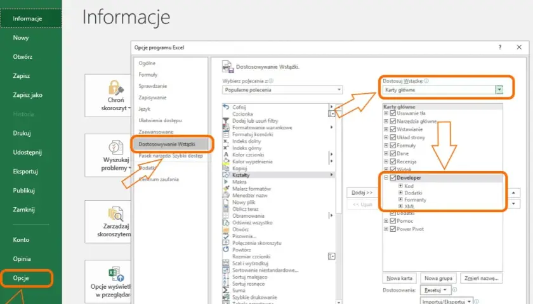Viewport: 533px width, 304px height.
Task: Open the Importuj/Eksportuj dropdown
Action: coord(447,301)
